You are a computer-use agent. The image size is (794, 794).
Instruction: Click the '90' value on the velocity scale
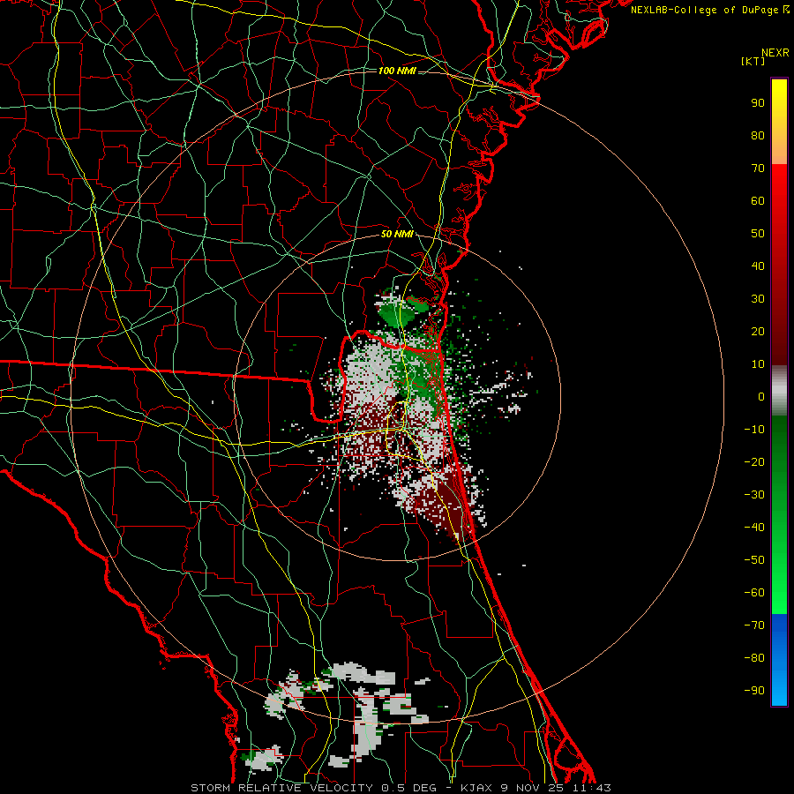tap(758, 103)
